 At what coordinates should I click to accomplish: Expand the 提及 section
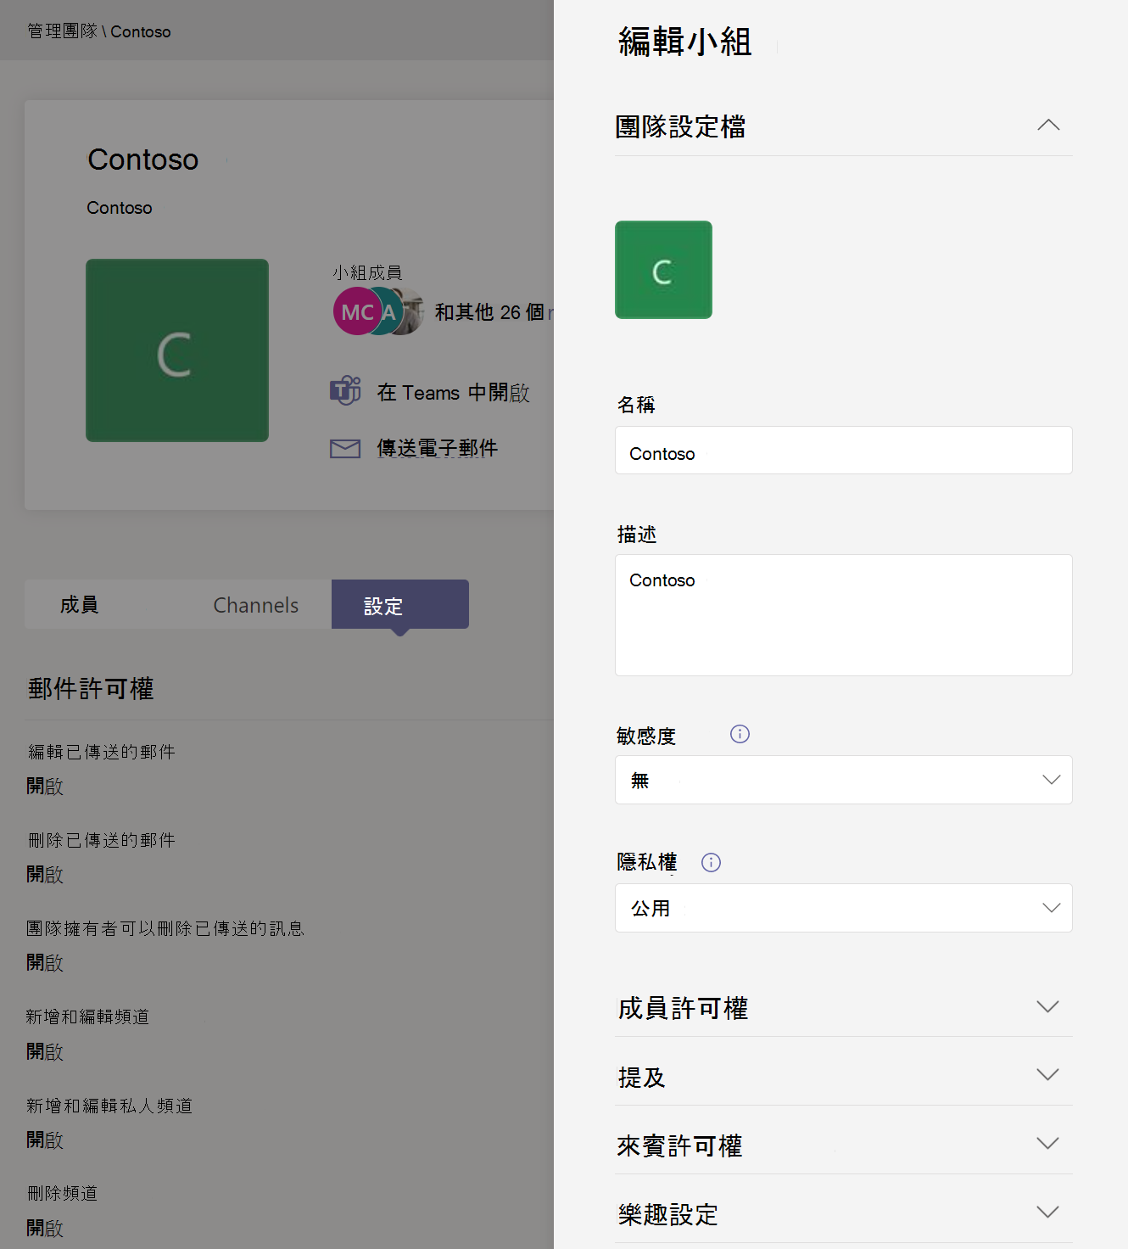pyautogui.click(x=1048, y=1075)
